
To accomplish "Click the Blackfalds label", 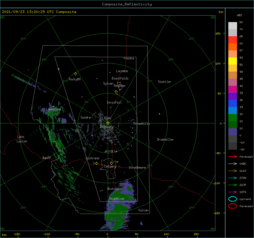I will tap(120, 78).
